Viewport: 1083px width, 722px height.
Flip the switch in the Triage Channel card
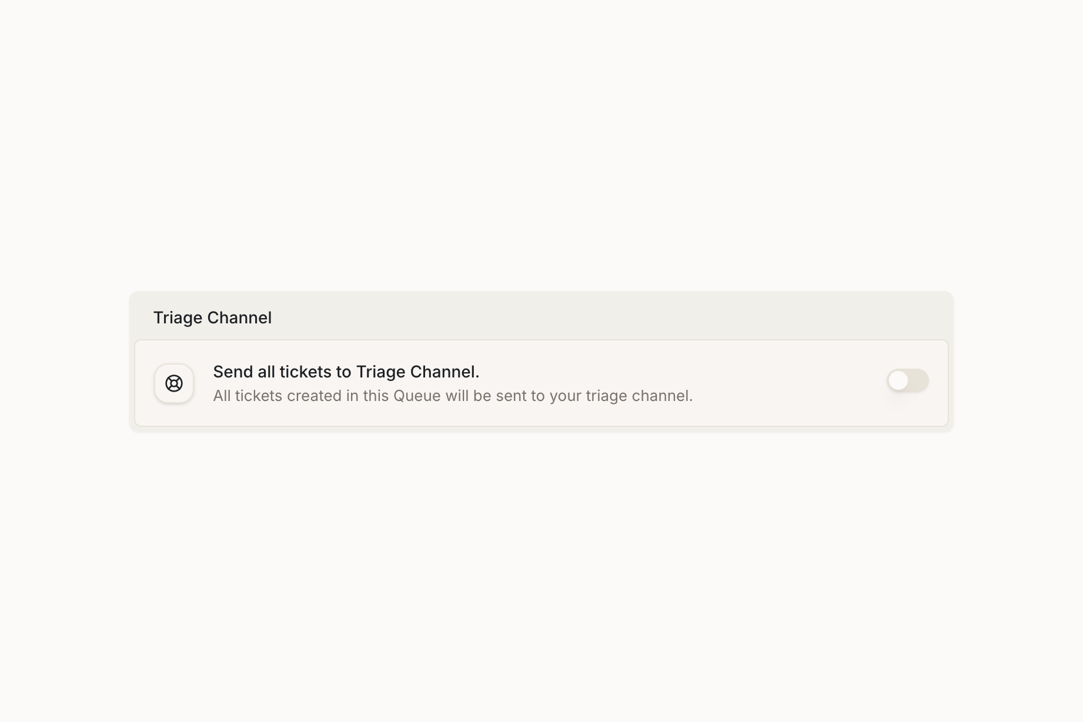(x=907, y=380)
